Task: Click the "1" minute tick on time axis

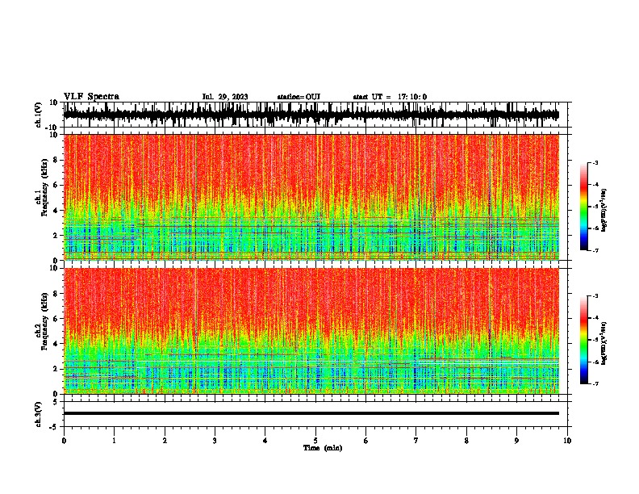Action: 114,441
